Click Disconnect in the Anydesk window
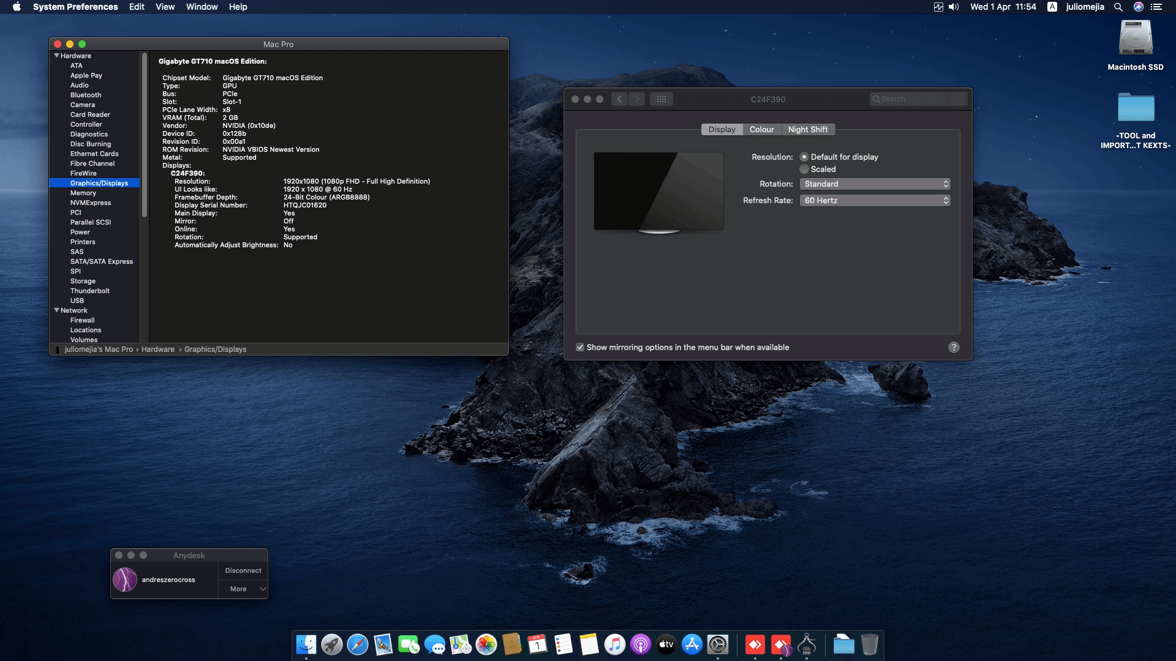The width and height of the screenshot is (1176, 661). point(243,570)
